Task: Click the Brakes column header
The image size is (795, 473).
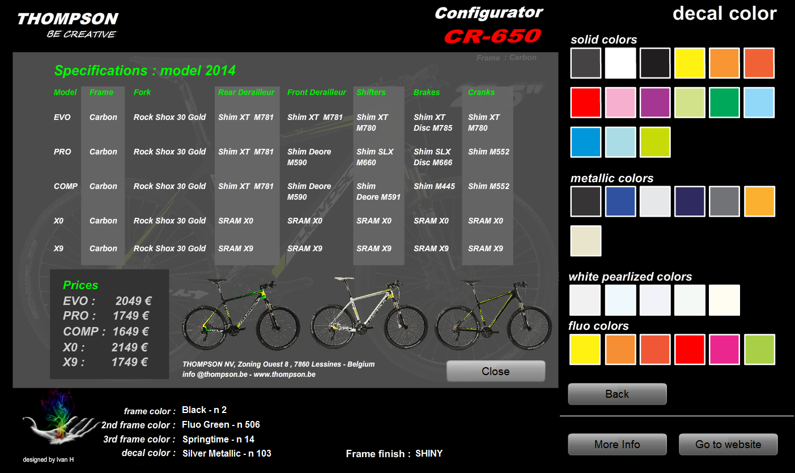Action: [427, 92]
